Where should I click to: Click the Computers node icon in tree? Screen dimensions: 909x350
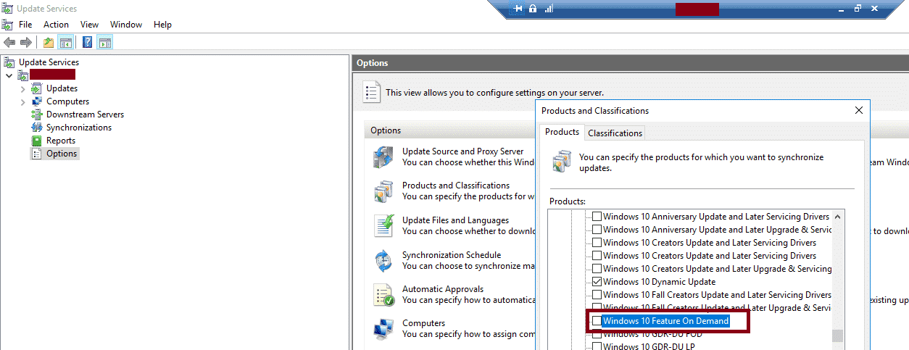[x=38, y=101]
